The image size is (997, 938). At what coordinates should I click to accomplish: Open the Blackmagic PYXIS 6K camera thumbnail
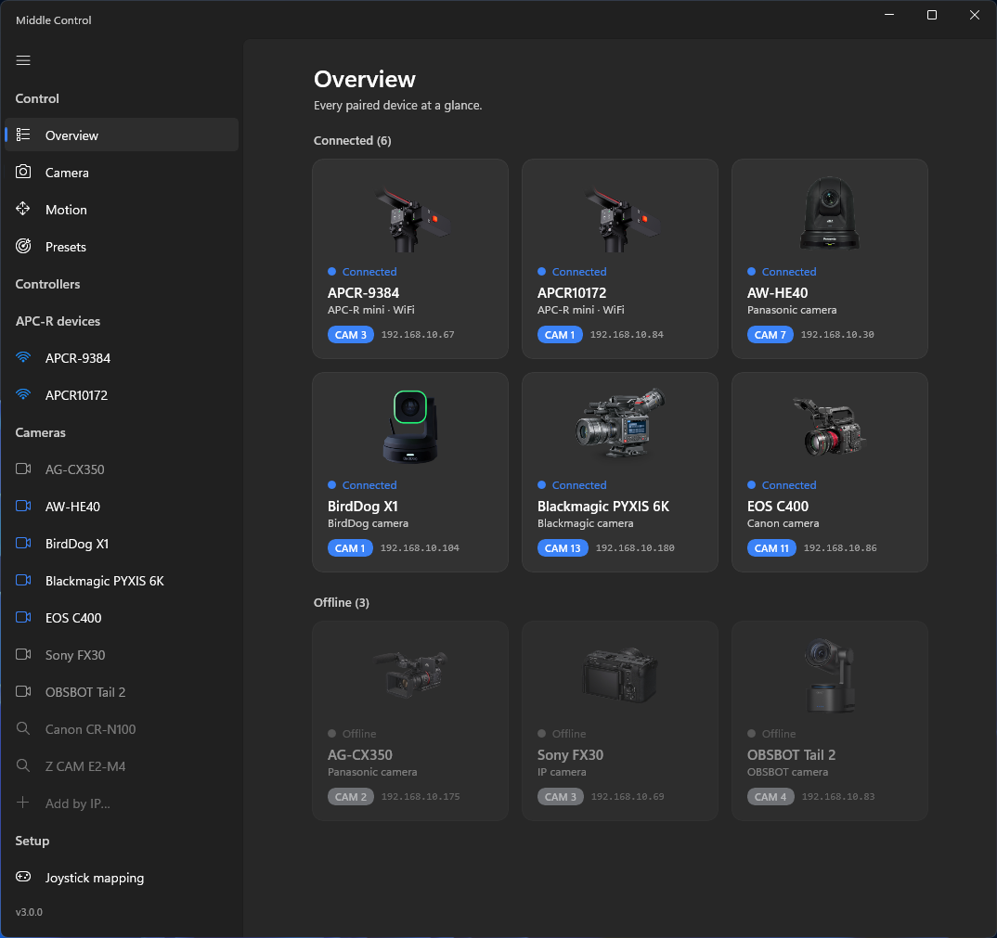pyautogui.click(x=620, y=423)
